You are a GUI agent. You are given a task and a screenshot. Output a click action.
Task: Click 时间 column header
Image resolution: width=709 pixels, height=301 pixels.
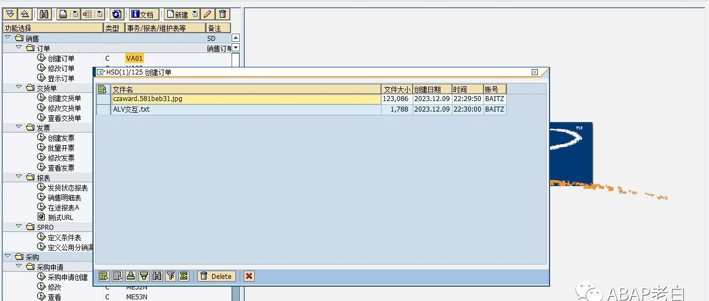(x=467, y=89)
